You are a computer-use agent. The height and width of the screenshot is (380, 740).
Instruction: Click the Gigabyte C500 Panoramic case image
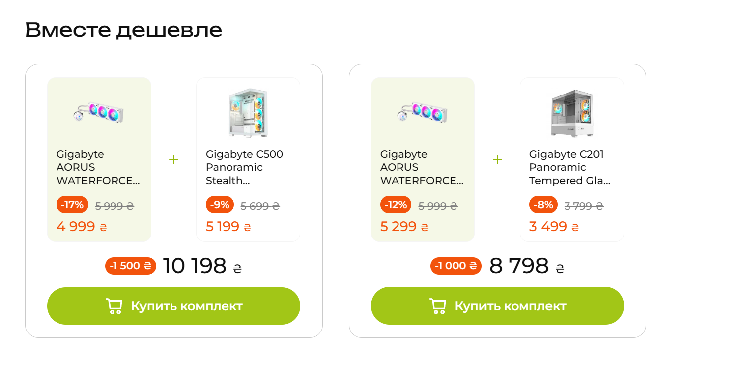coord(248,112)
